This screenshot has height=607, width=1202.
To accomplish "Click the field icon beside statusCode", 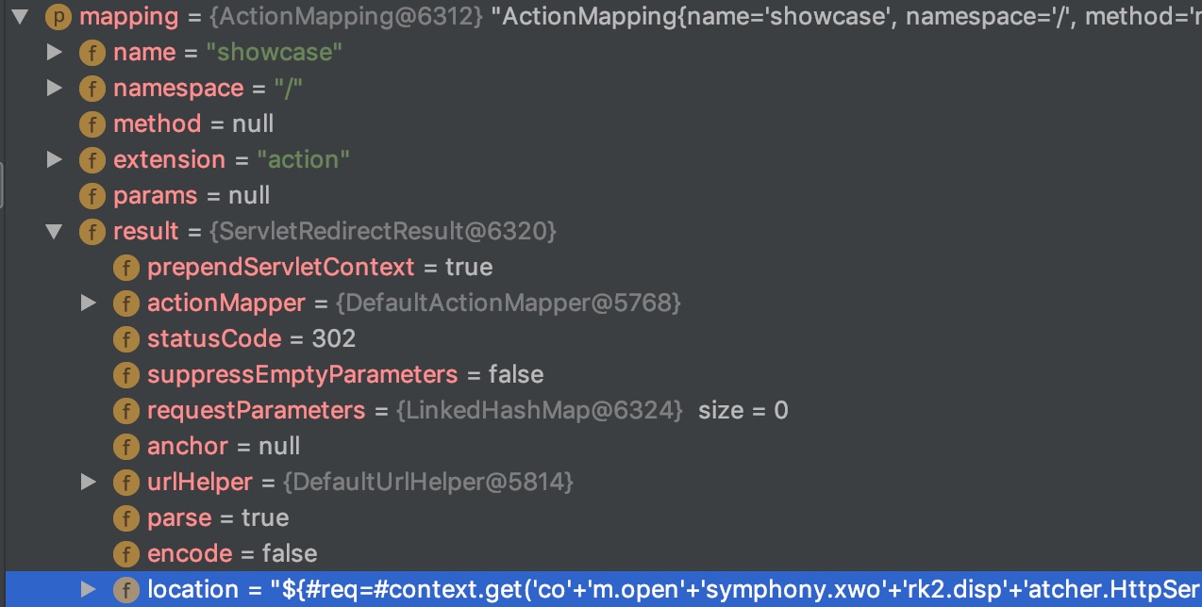I will coord(125,338).
